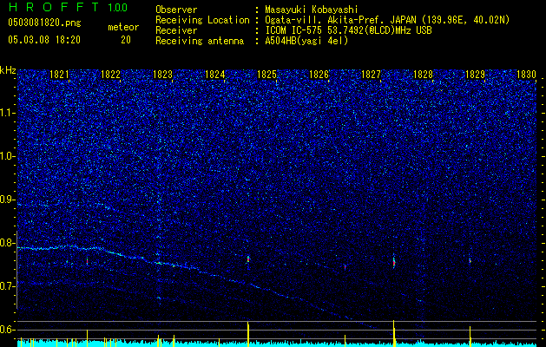The height and width of the screenshot is (347, 546).
Task: Click the kHz axis unit label
Action: (8, 70)
